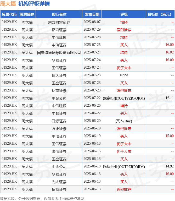Click the 数据来源 footer disclaimer text
Screen dimensions: 175x201
42,199
